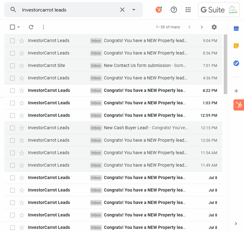This screenshot has width=244, height=232.
Task: Star the 11:49 AM email
Action: point(22,165)
